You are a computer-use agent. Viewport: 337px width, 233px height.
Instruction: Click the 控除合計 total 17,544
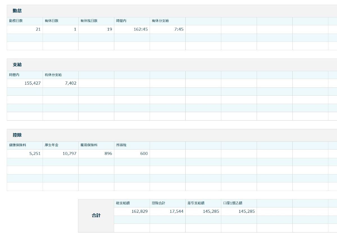[167, 211]
